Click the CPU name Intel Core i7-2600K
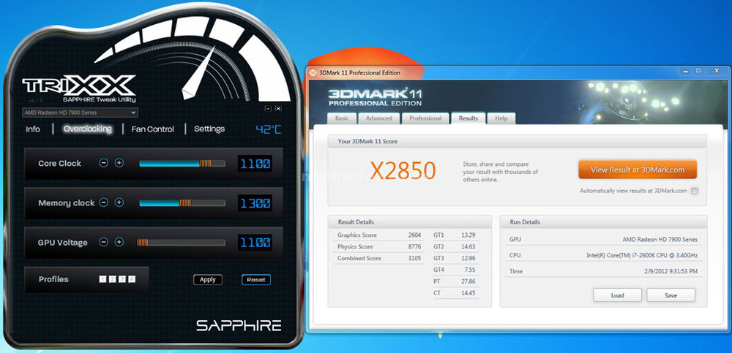732x353 pixels. point(642,256)
